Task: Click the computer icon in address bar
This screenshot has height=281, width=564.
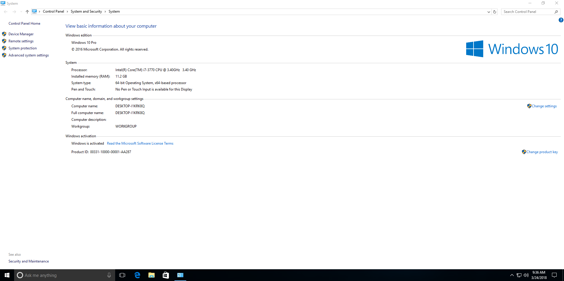Action: 34,11
